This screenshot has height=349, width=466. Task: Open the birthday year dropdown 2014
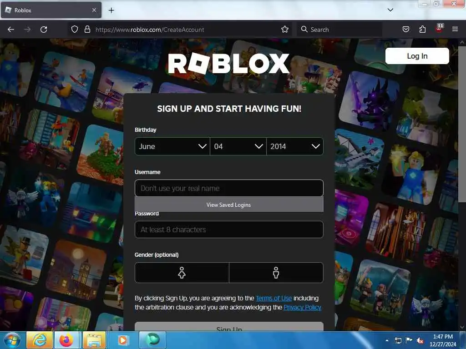[x=295, y=146]
